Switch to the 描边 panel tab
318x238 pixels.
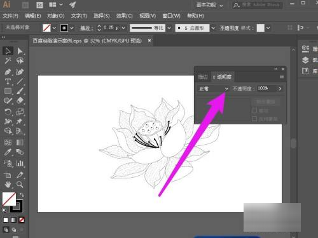(x=203, y=77)
